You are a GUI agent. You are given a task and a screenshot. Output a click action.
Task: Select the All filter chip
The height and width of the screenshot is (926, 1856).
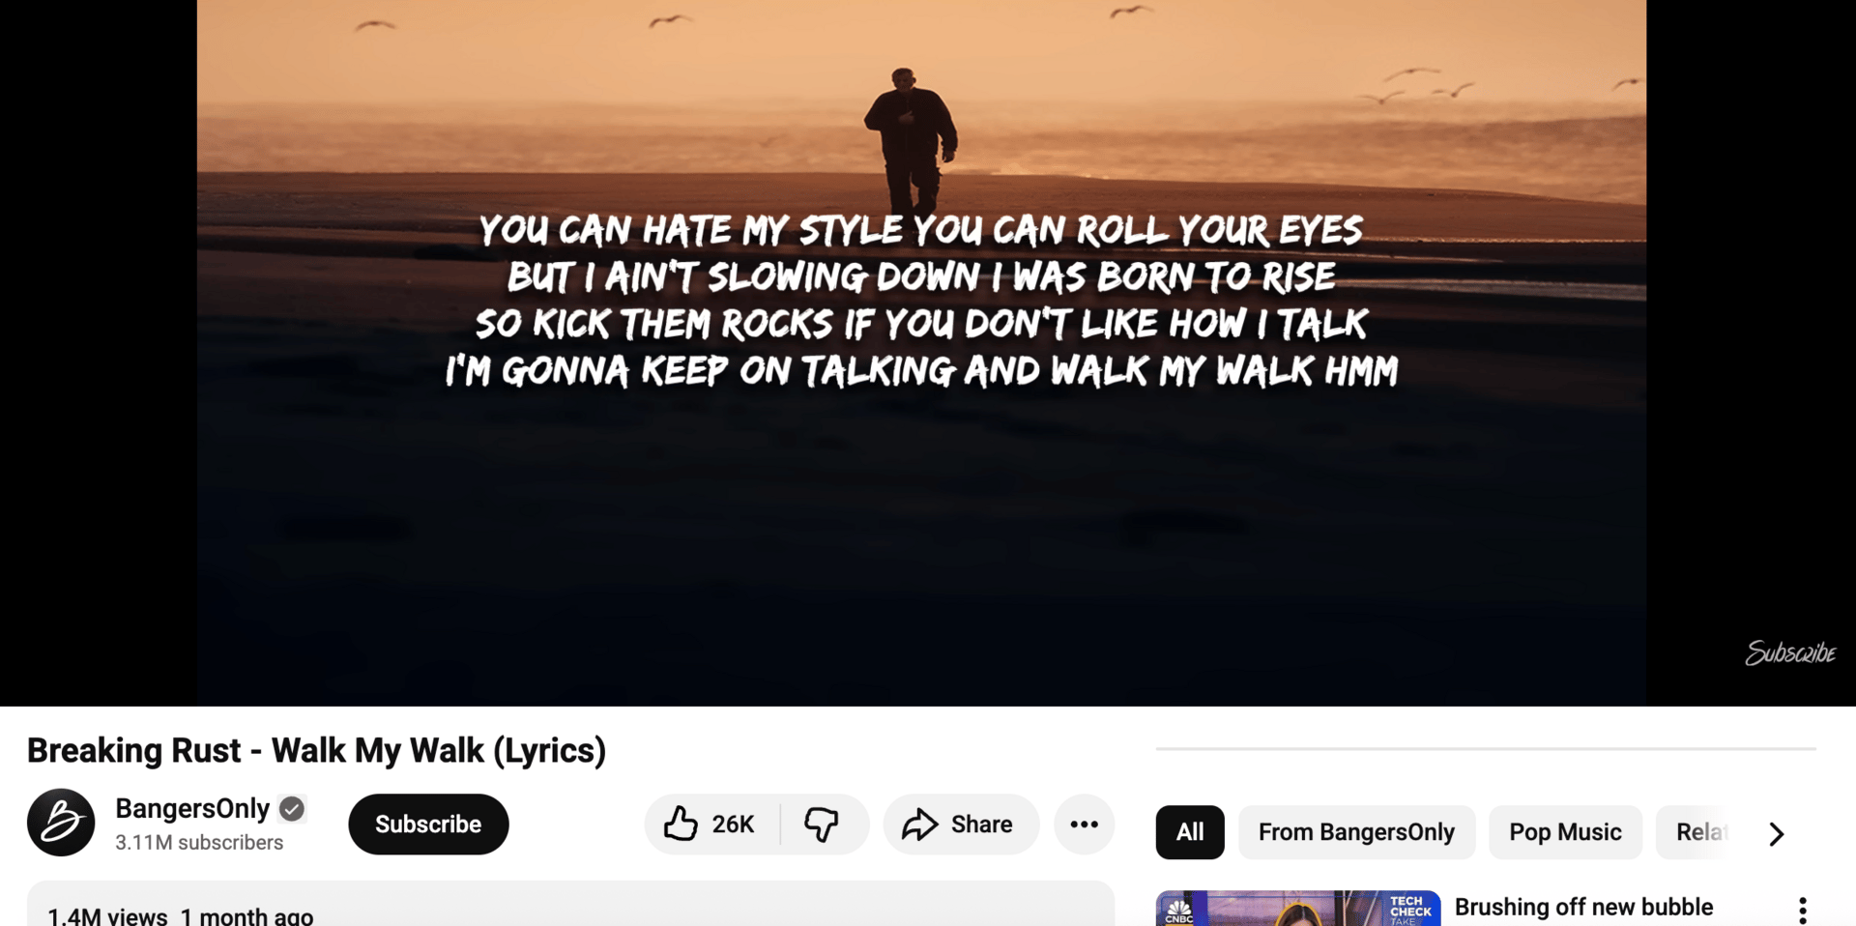tap(1190, 832)
